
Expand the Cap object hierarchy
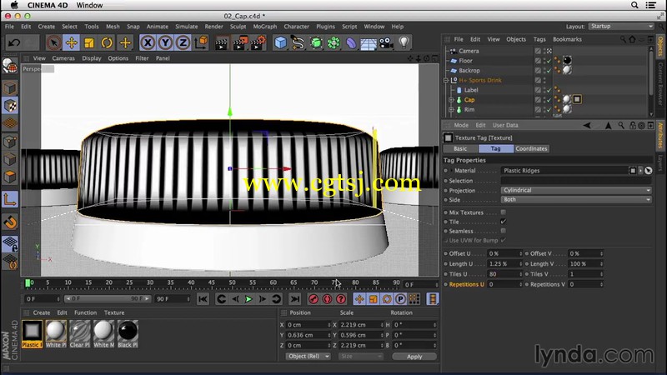[451, 100]
